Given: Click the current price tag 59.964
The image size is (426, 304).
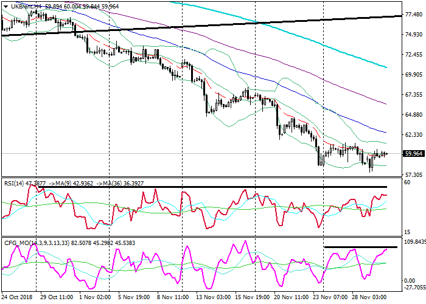Looking at the screenshot, I should coord(414,154).
